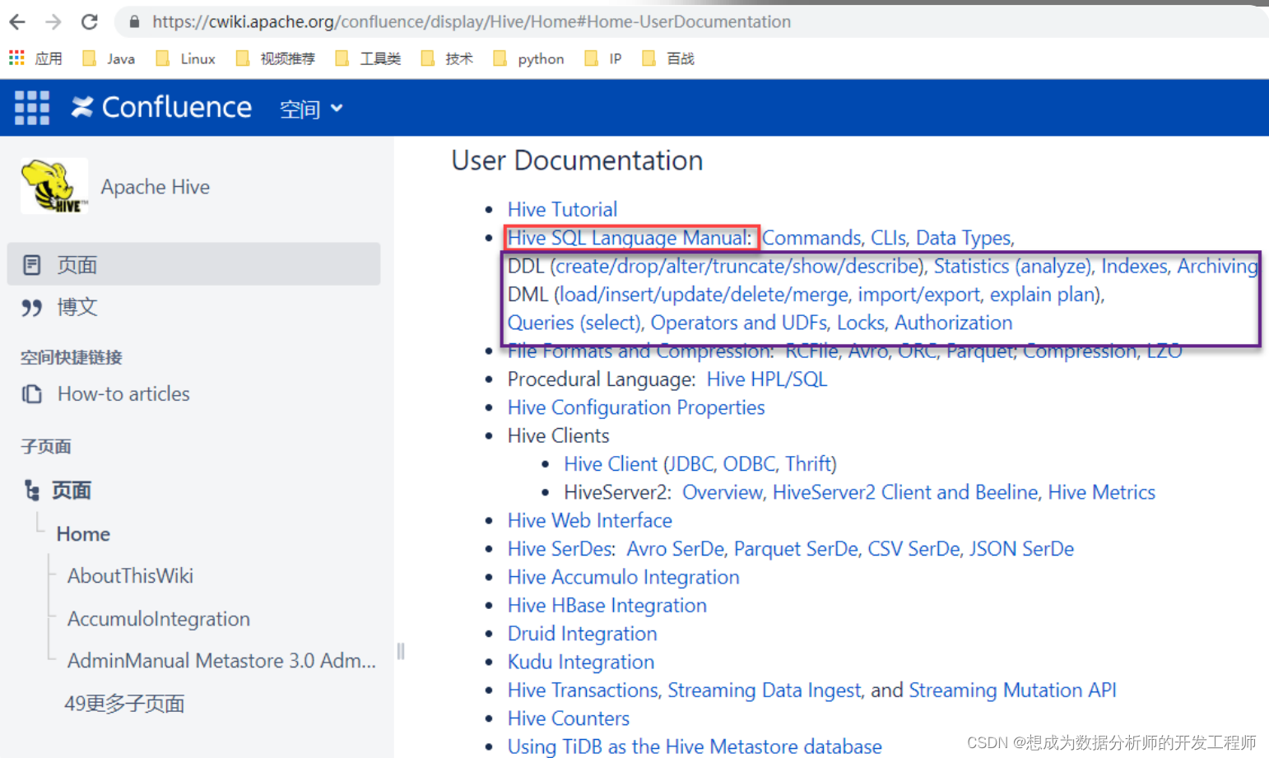Screen dimensions: 1269x758
Task: Open the Commands link
Action: [811, 238]
